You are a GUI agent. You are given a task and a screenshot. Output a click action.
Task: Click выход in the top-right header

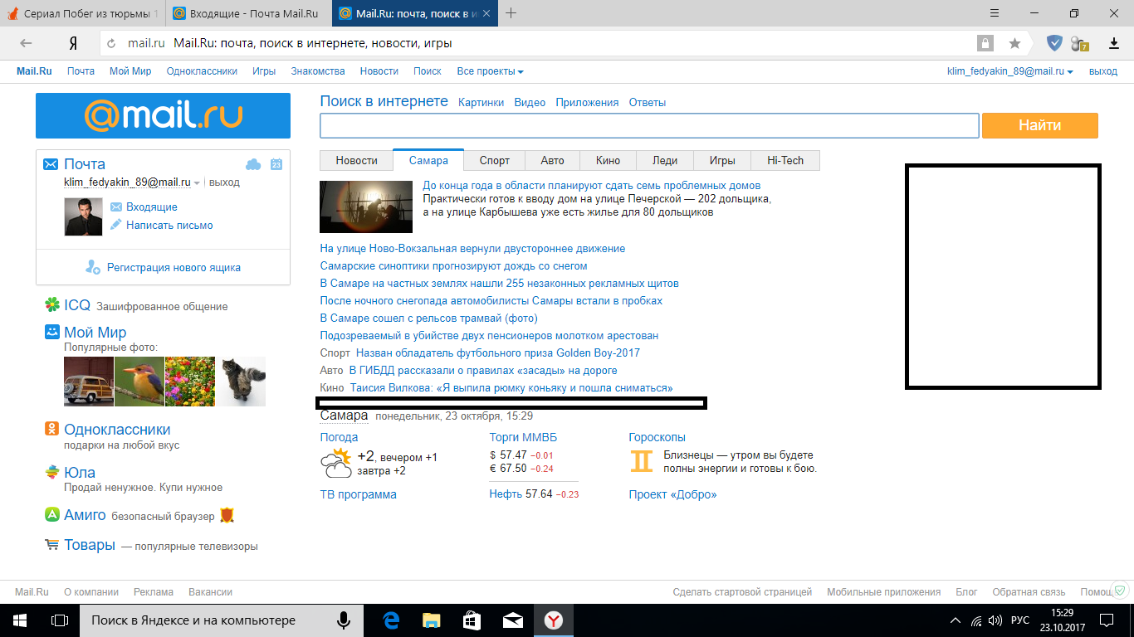1103,71
